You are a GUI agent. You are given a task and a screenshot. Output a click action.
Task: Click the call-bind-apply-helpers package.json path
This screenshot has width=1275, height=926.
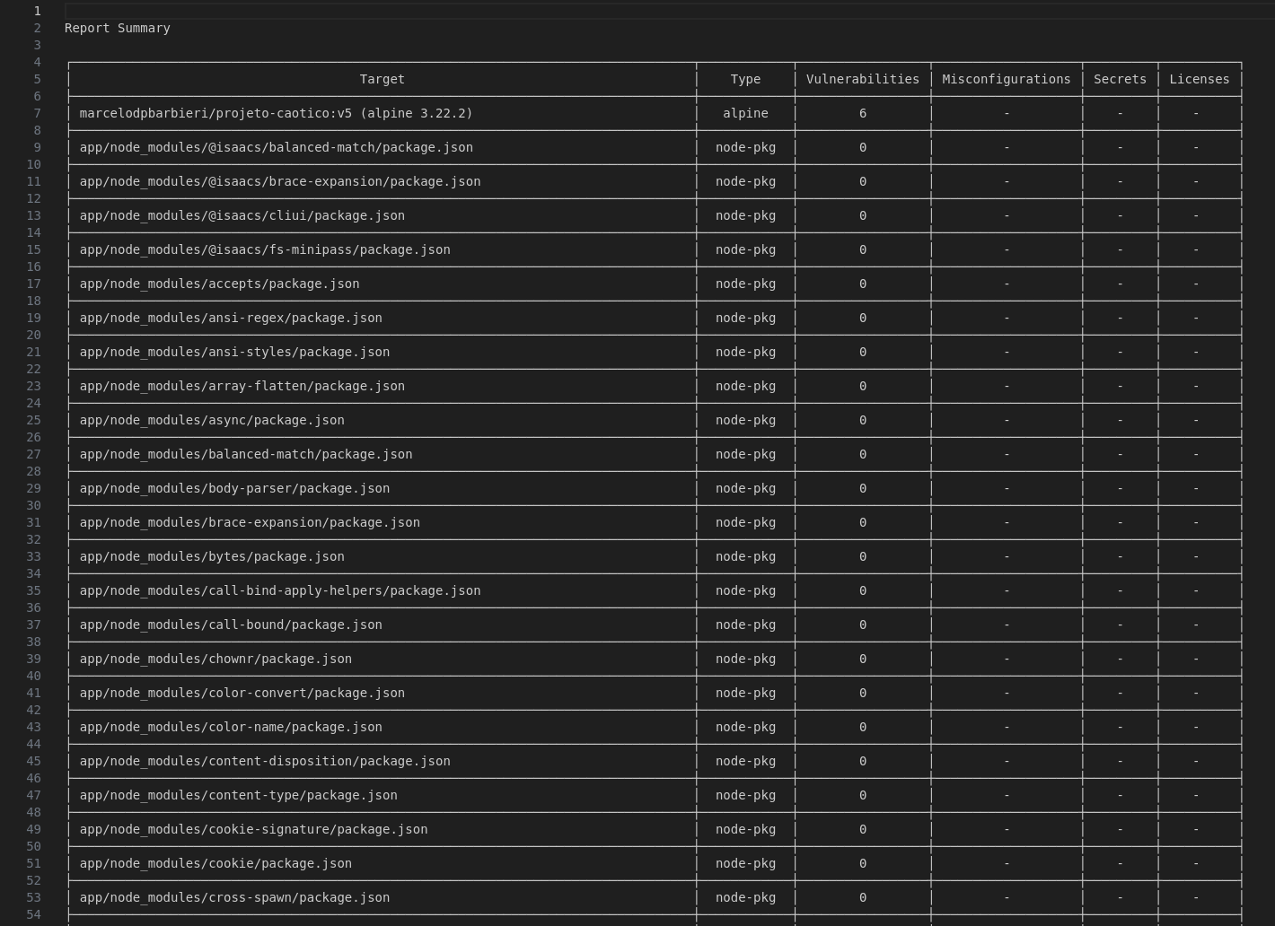pyautogui.click(x=279, y=590)
